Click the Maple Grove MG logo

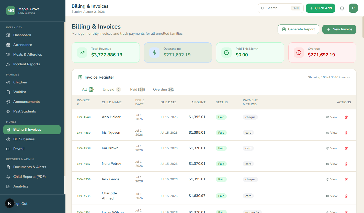[11, 11]
